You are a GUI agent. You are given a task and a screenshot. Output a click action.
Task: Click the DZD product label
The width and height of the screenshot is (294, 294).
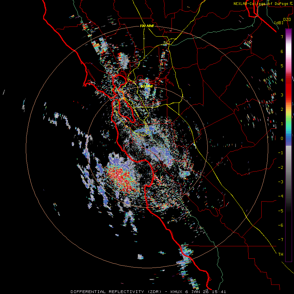tap(287, 20)
